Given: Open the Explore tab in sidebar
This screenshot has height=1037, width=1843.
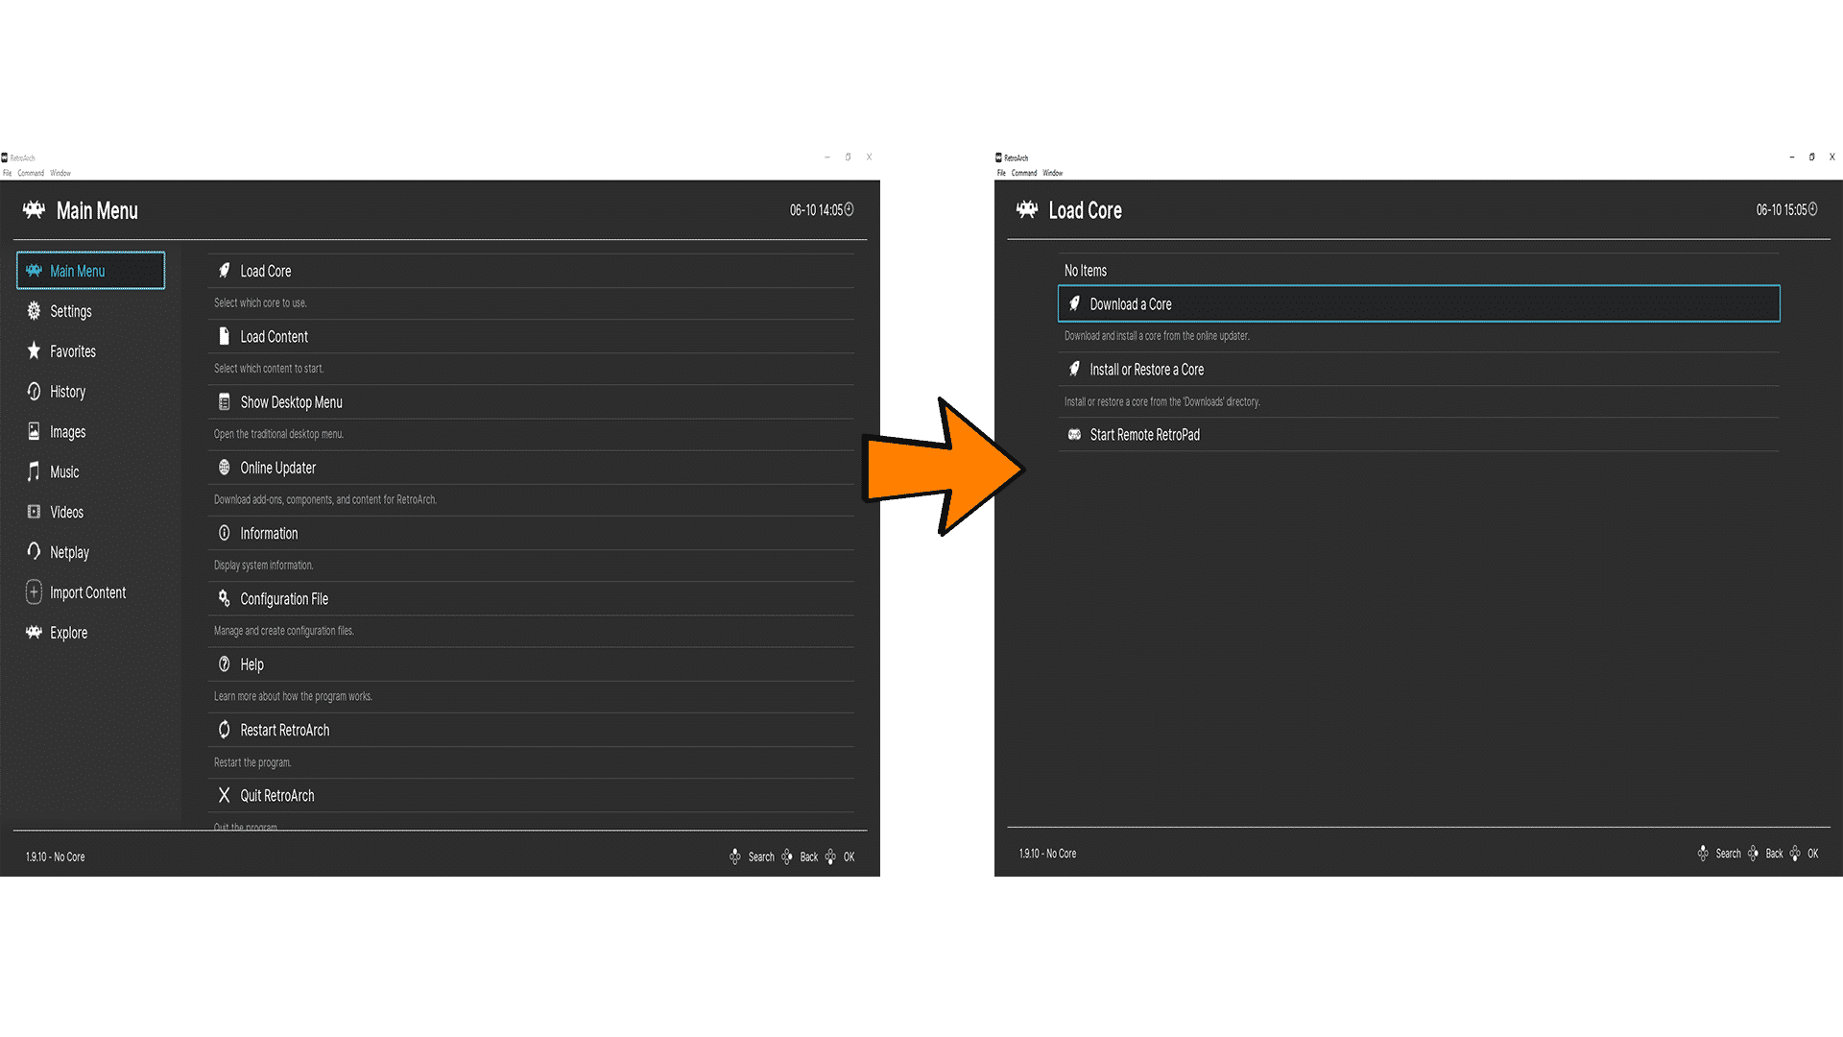Looking at the screenshot, I should pyautogui.click(x=68, y=633).
